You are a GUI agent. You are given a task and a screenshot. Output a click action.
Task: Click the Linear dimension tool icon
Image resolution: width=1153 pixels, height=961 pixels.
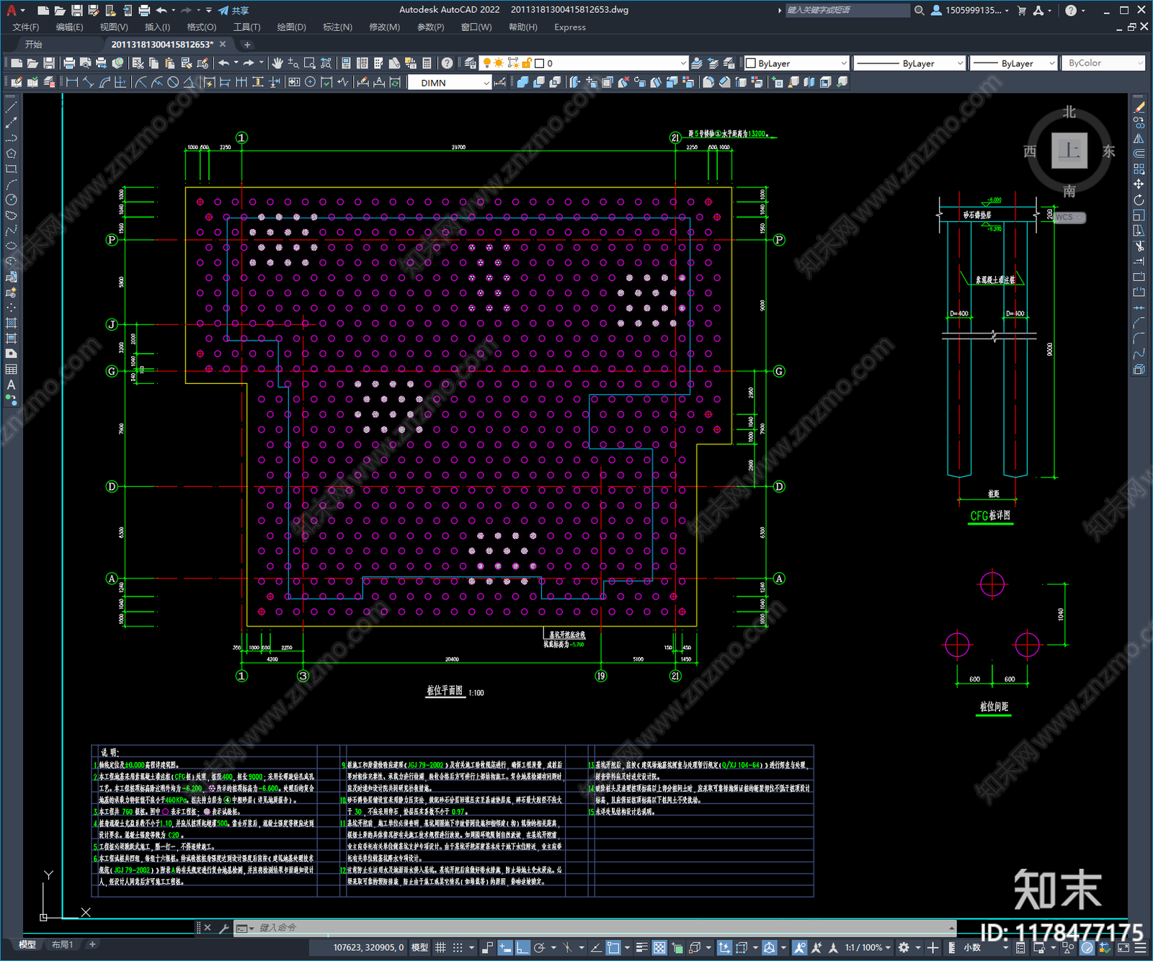(x=72, y=82)
